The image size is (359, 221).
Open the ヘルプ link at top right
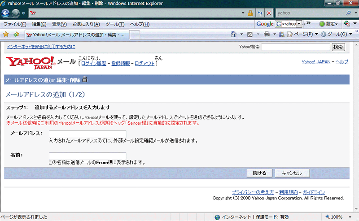(342, 62)
